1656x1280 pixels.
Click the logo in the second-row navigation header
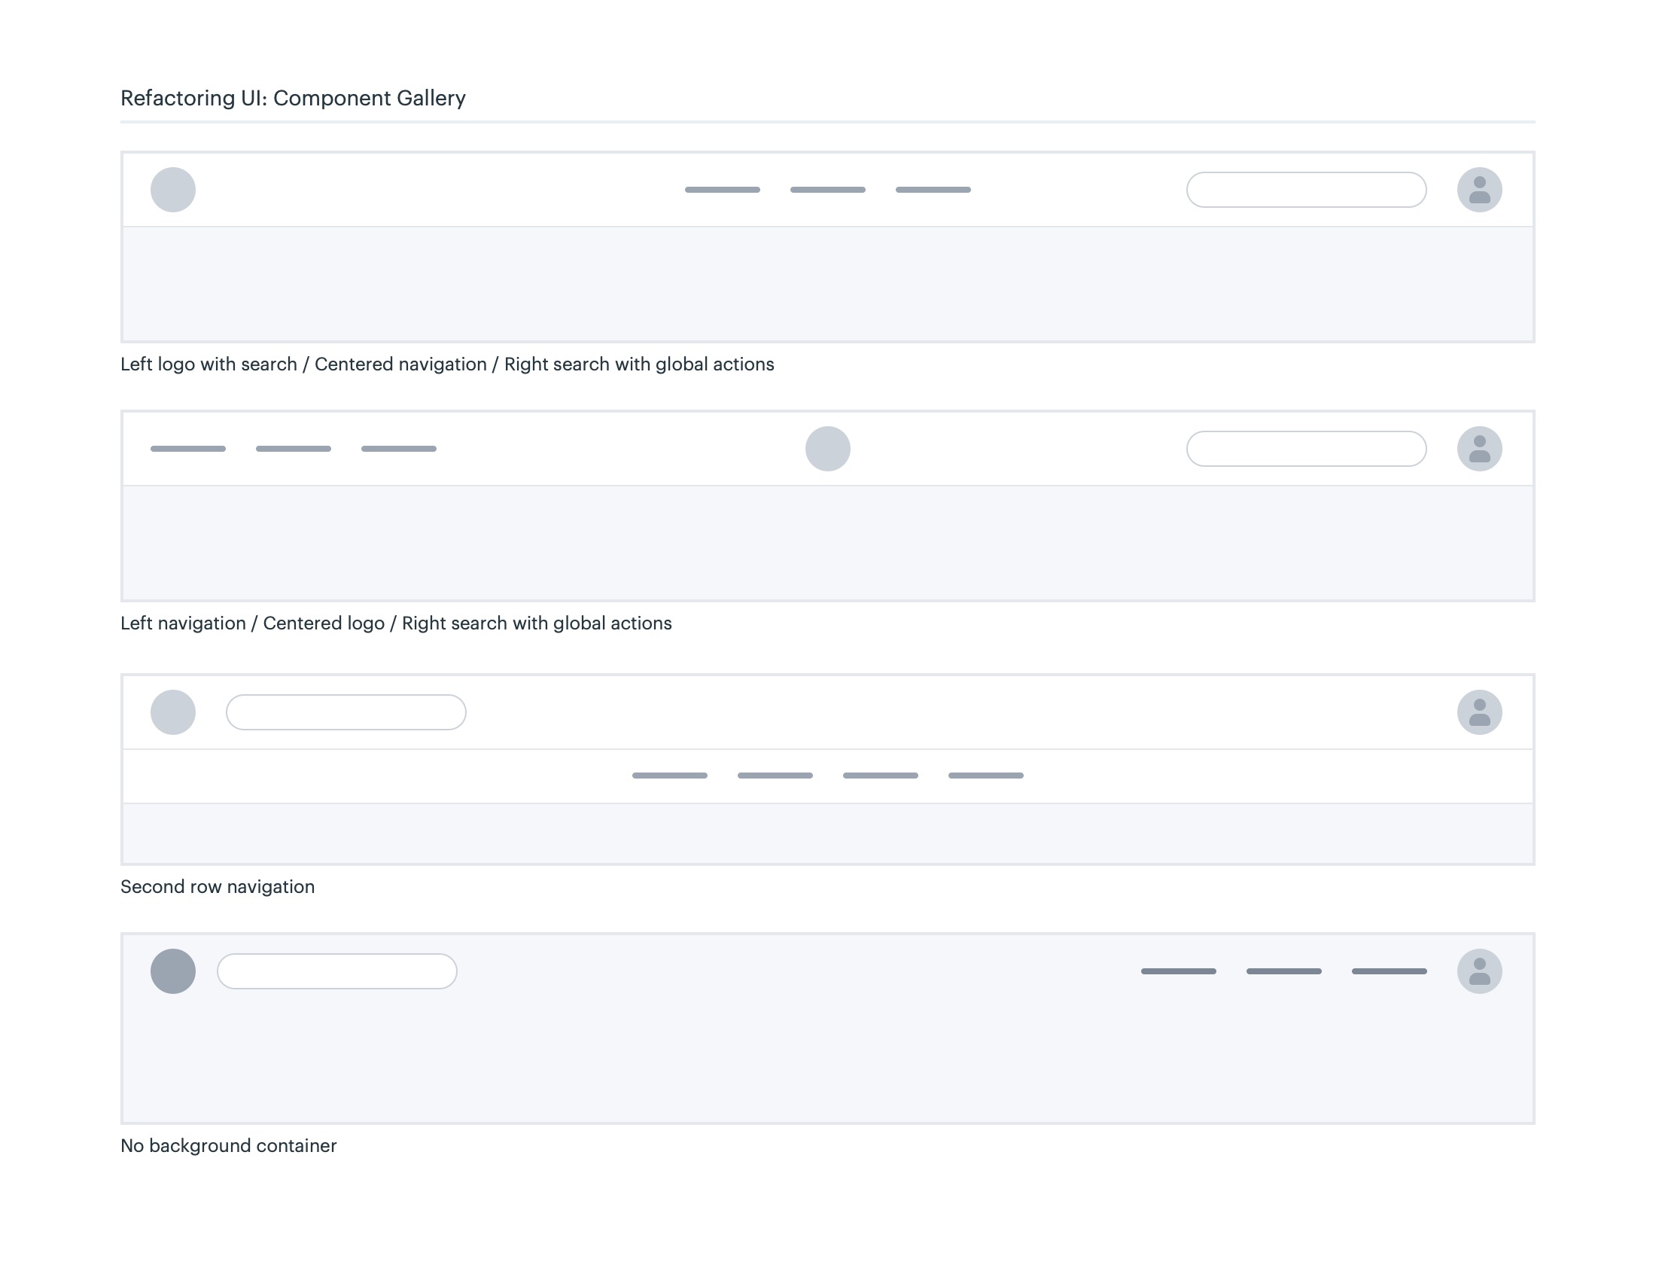pyautogui.click(x=173, y=712)
